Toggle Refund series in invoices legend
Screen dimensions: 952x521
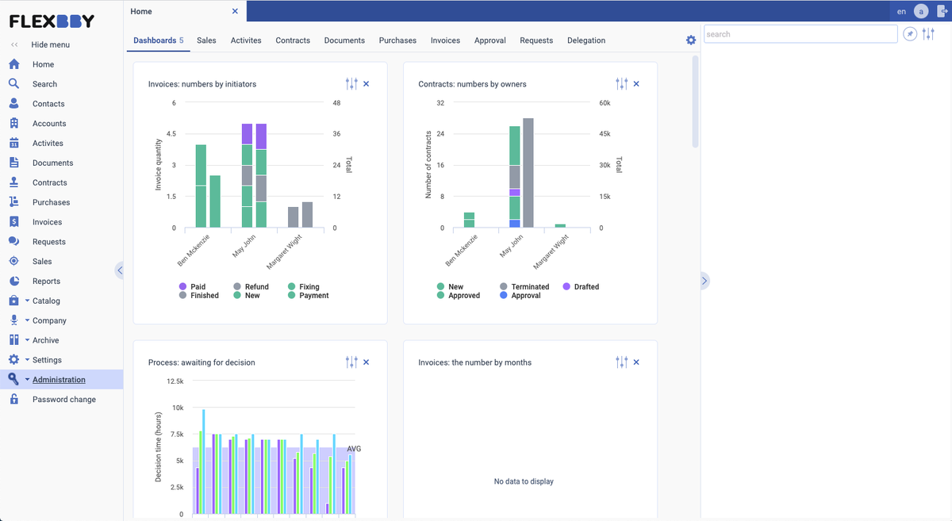(251, 287)
